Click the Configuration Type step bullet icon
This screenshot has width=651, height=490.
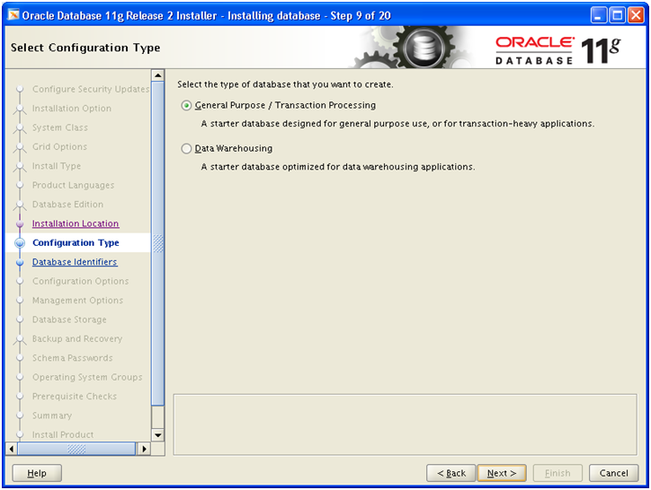click(x=20, y=243)
